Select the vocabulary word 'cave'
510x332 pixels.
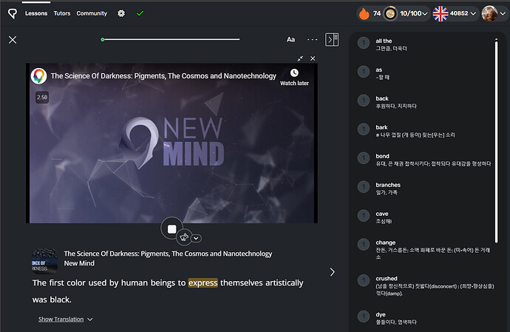(382, 214)
